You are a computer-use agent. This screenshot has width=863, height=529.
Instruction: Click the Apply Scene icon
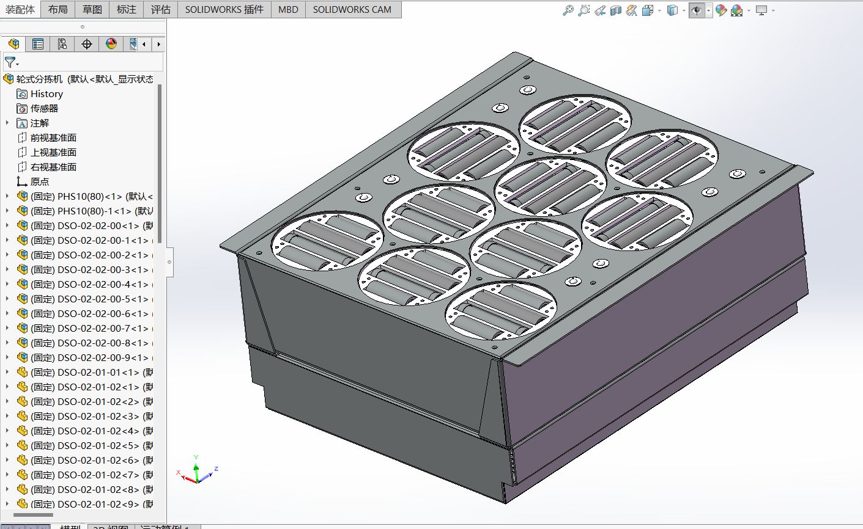737,10
